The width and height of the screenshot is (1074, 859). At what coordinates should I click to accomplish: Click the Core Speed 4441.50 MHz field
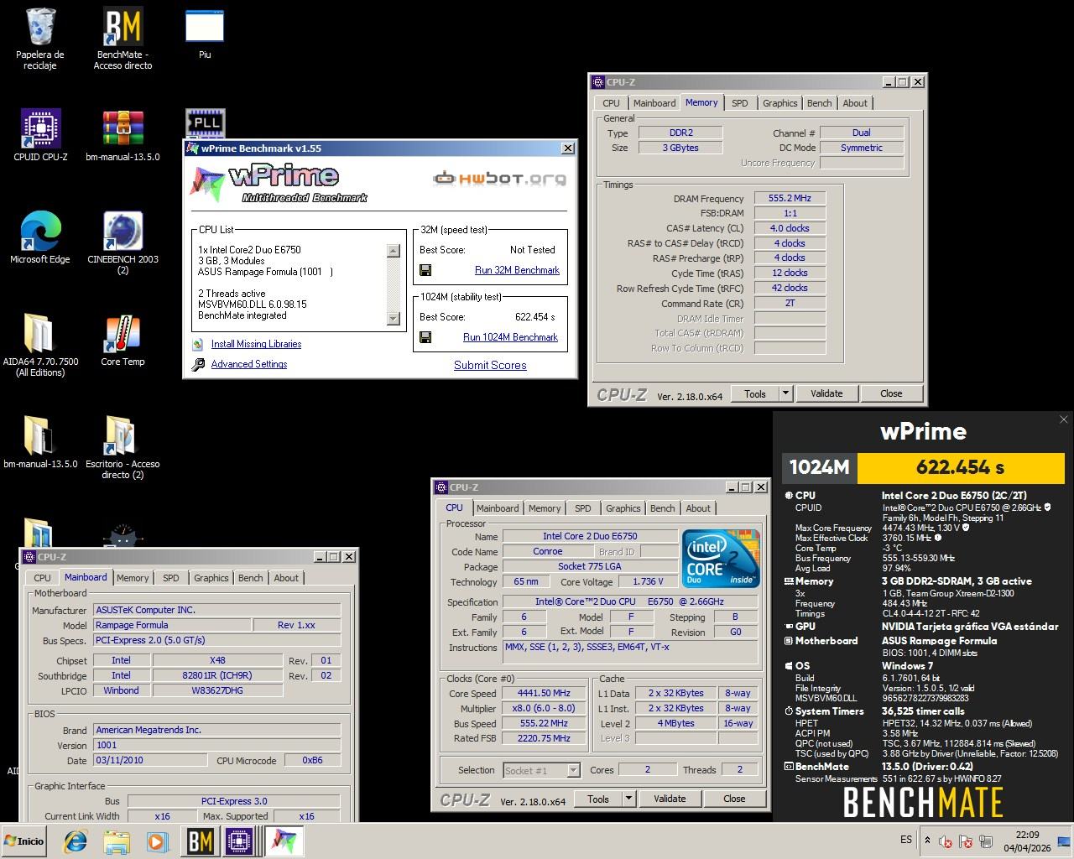(x=543, y=694)
